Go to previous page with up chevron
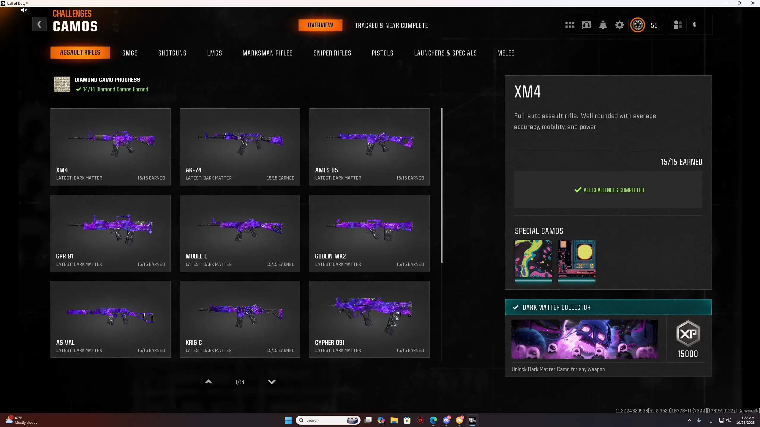Viewport: 760px width, 427px height. [x=208, y=382]
